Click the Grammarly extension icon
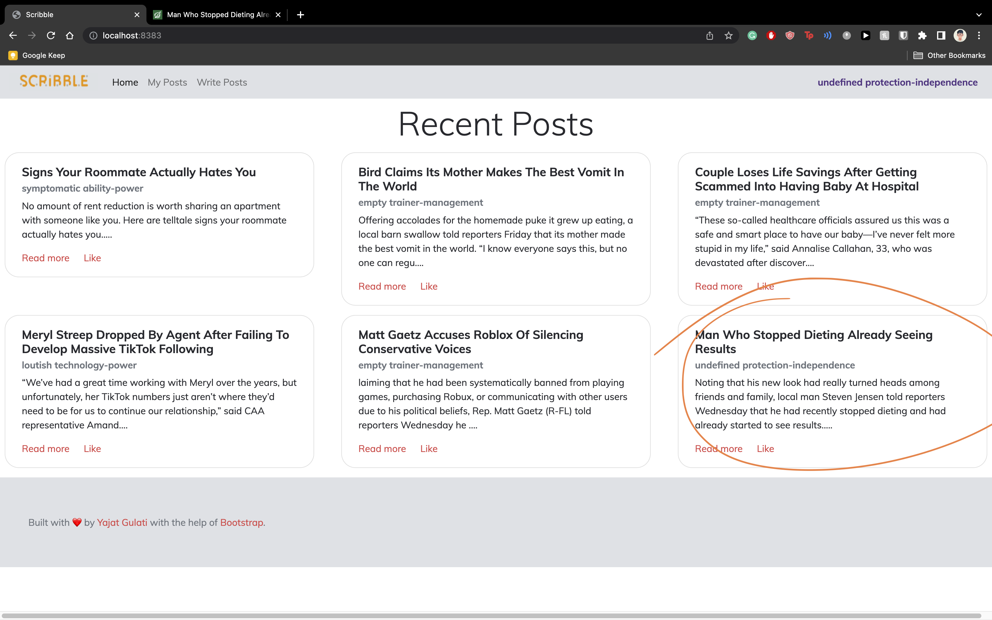The width and height of the screenshot is (992, 620). pyautogui.click(x=752, y=36)
